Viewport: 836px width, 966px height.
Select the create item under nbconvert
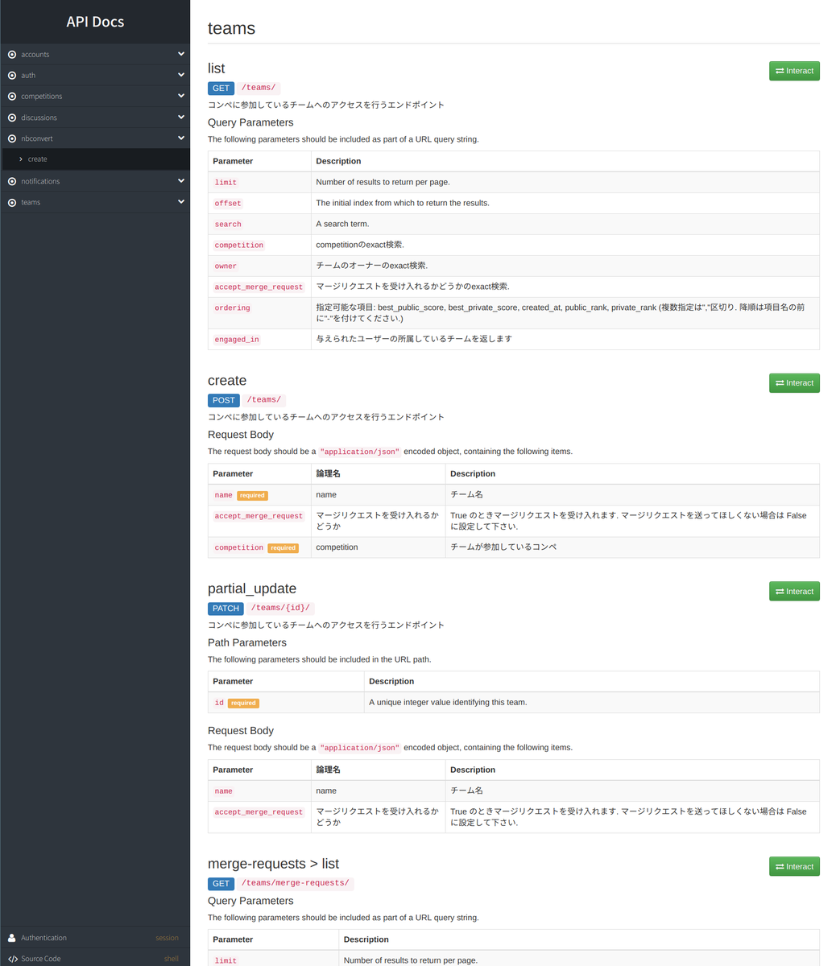pyautogui.click(x=95, y=159)
